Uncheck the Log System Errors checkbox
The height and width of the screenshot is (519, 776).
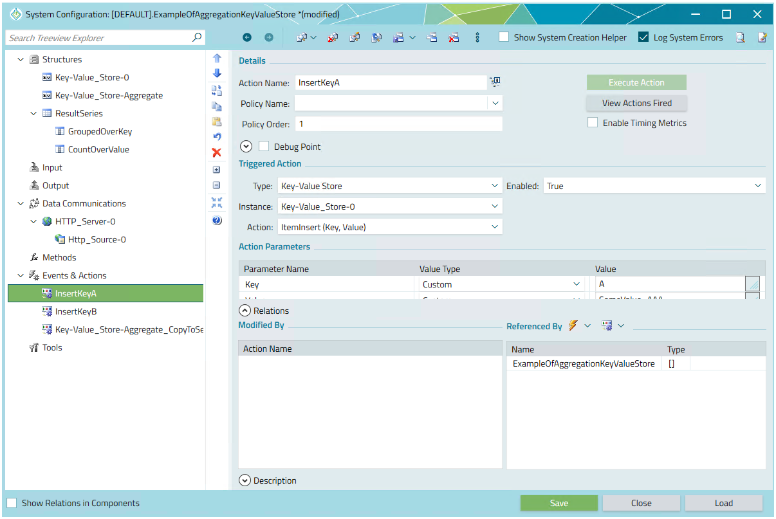pyautogui.click(x=643, y=37)
